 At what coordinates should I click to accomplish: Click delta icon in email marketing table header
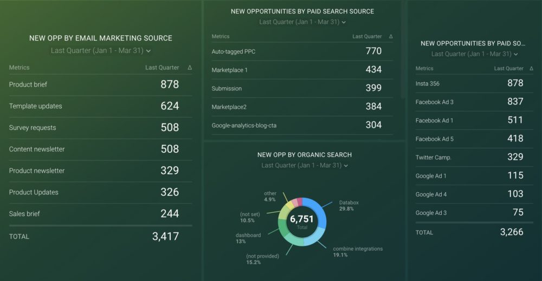[189, 68]
